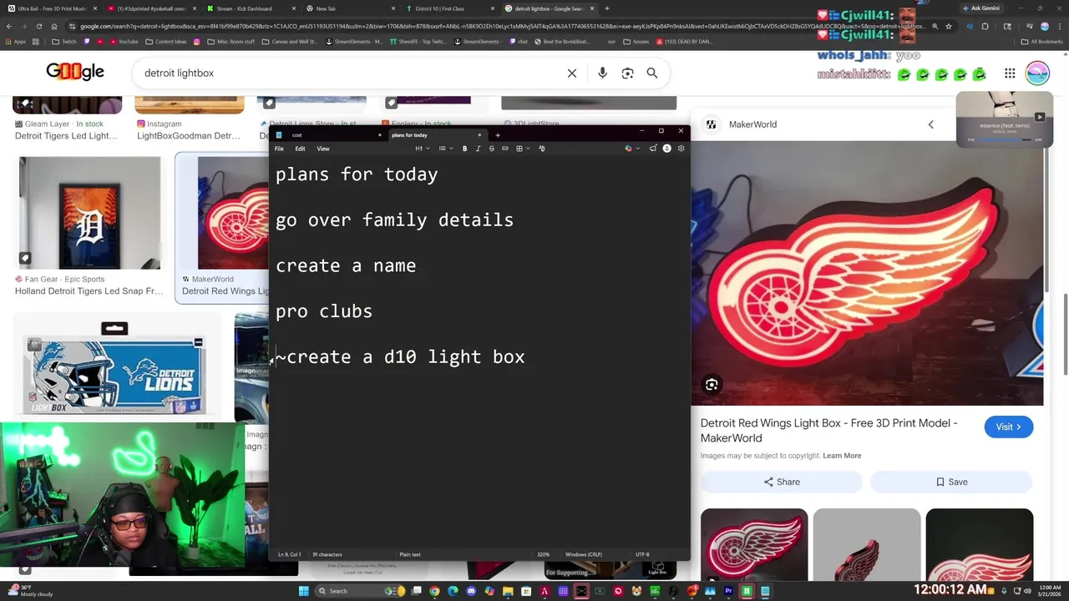Start Google voice search microphone
Screen dimensions: 1069x601
click(602, 73)
